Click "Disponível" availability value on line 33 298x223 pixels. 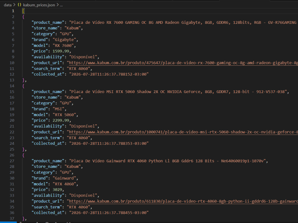[x=83, y=195]
